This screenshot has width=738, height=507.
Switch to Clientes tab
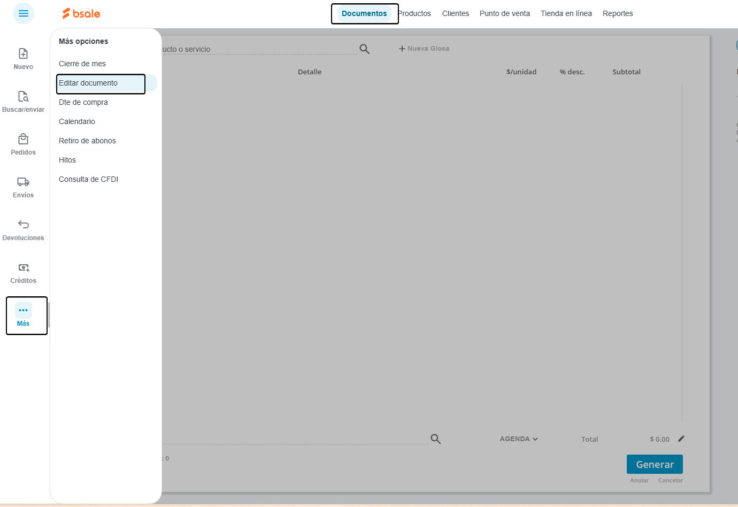[456, 13]
